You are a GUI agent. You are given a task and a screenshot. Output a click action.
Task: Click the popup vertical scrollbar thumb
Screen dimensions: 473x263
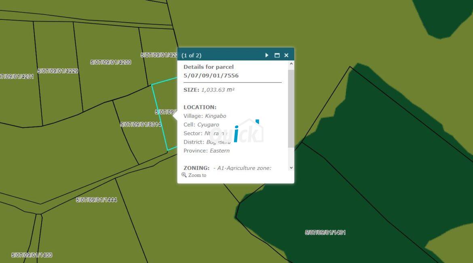pos(291,109)
